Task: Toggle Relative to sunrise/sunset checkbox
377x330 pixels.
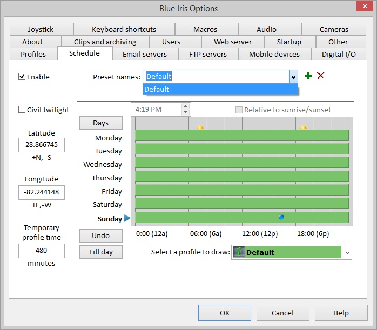Action: click(239, 110)
